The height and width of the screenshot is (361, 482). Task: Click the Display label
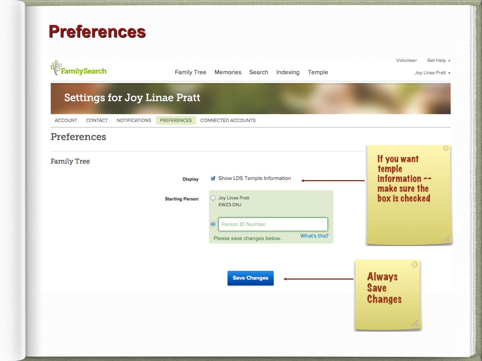[x=190, y=179]
